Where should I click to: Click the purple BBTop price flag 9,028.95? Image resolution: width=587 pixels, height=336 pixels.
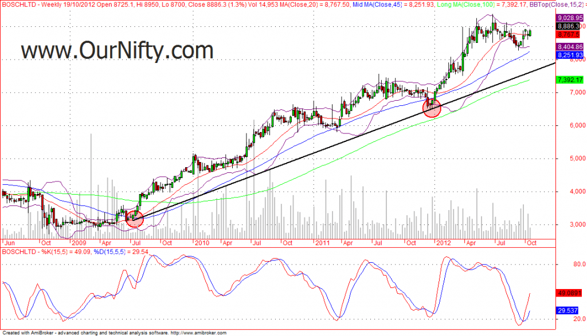(x=569, y=18)
